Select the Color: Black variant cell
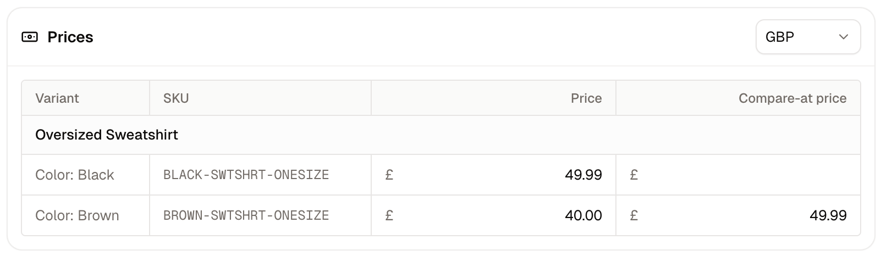881x256 pixels. tap(85, 175)
